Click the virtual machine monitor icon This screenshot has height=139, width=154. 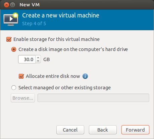pyautogui.click(x=11, y=19)
